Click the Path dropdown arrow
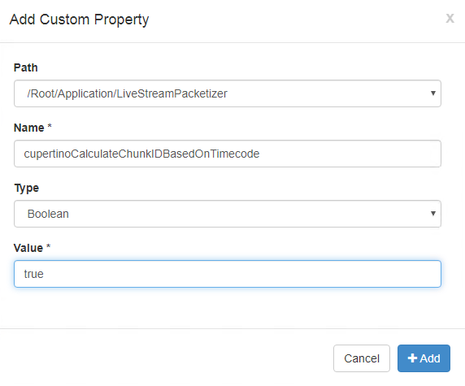The height and width of the screenshot is (386, 465). (x=433, y=93)
